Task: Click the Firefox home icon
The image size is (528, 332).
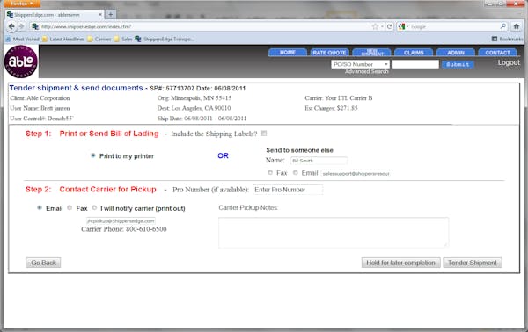Action: point(517,26)
